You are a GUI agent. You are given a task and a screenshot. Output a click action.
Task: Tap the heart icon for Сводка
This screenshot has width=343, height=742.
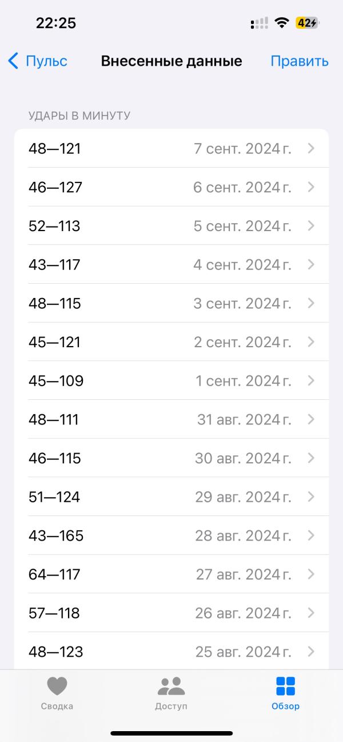tap(57, 686)
